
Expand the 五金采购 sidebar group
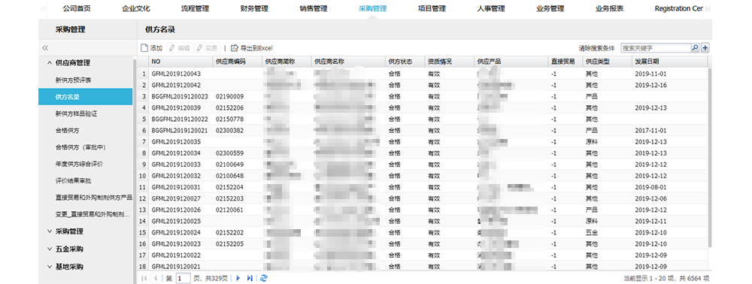[50, 249]
